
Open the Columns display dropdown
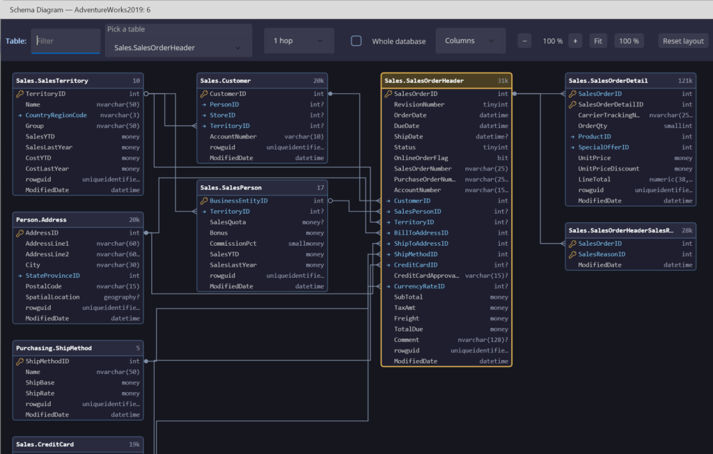470,41
